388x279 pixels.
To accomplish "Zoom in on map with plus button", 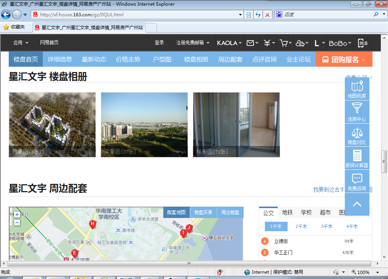I will click(x=17, y=215).
